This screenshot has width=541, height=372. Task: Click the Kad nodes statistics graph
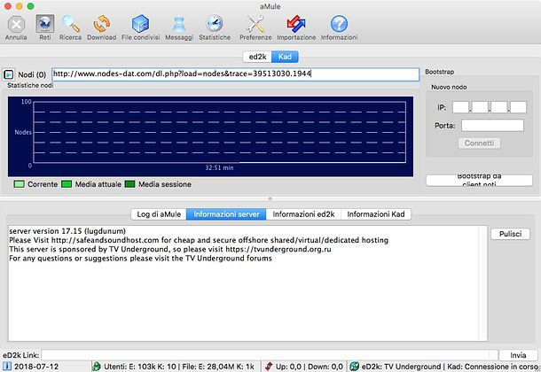pos(210,136)
